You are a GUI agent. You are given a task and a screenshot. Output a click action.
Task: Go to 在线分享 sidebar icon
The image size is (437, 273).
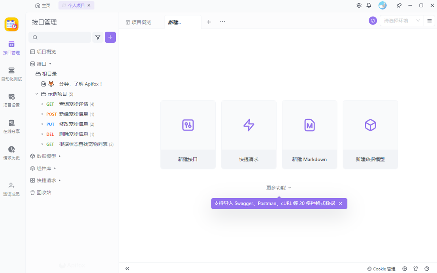[11, 126]
